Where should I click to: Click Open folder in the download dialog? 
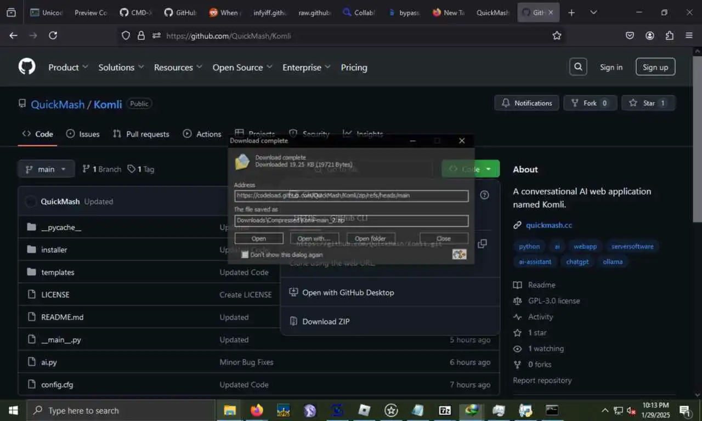370,238
